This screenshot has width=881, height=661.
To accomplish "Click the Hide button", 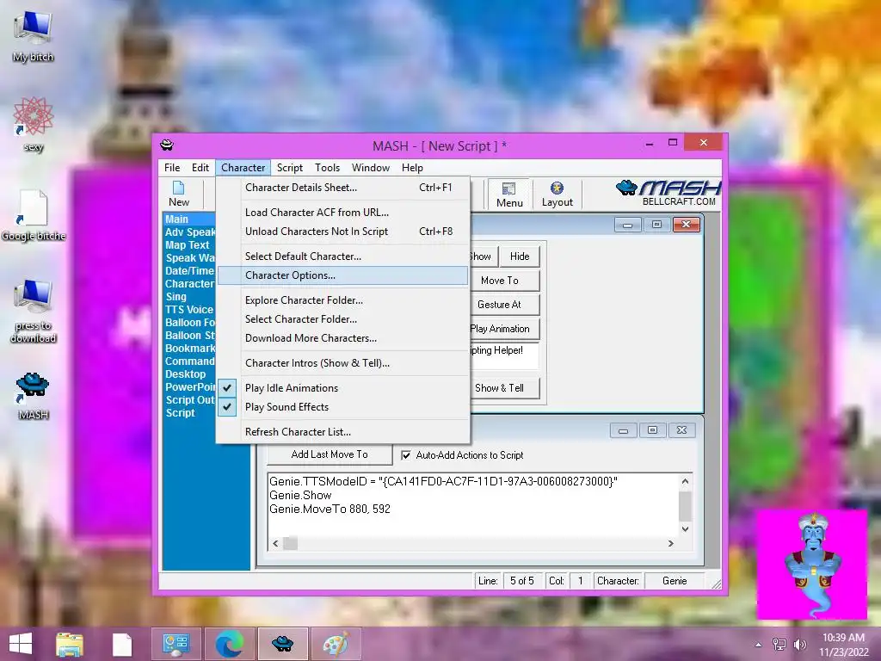I will click(x=520, y=256).
